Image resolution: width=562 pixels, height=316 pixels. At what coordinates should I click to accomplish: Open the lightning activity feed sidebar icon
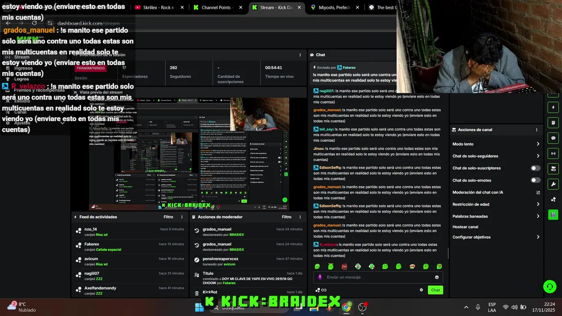point(553,108)
